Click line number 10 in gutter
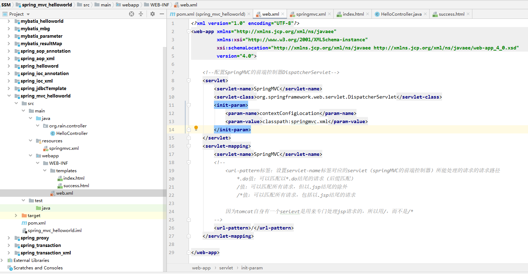 tap(172, 97)
